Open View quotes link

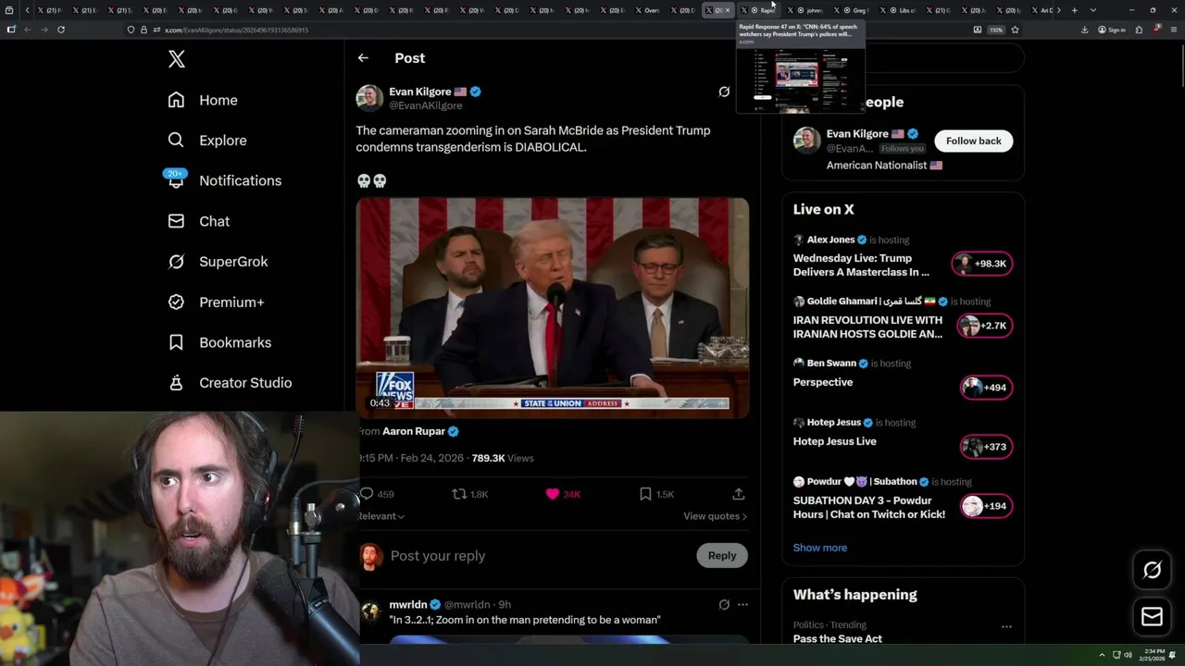pyautogui.click(x=715, y=516)
